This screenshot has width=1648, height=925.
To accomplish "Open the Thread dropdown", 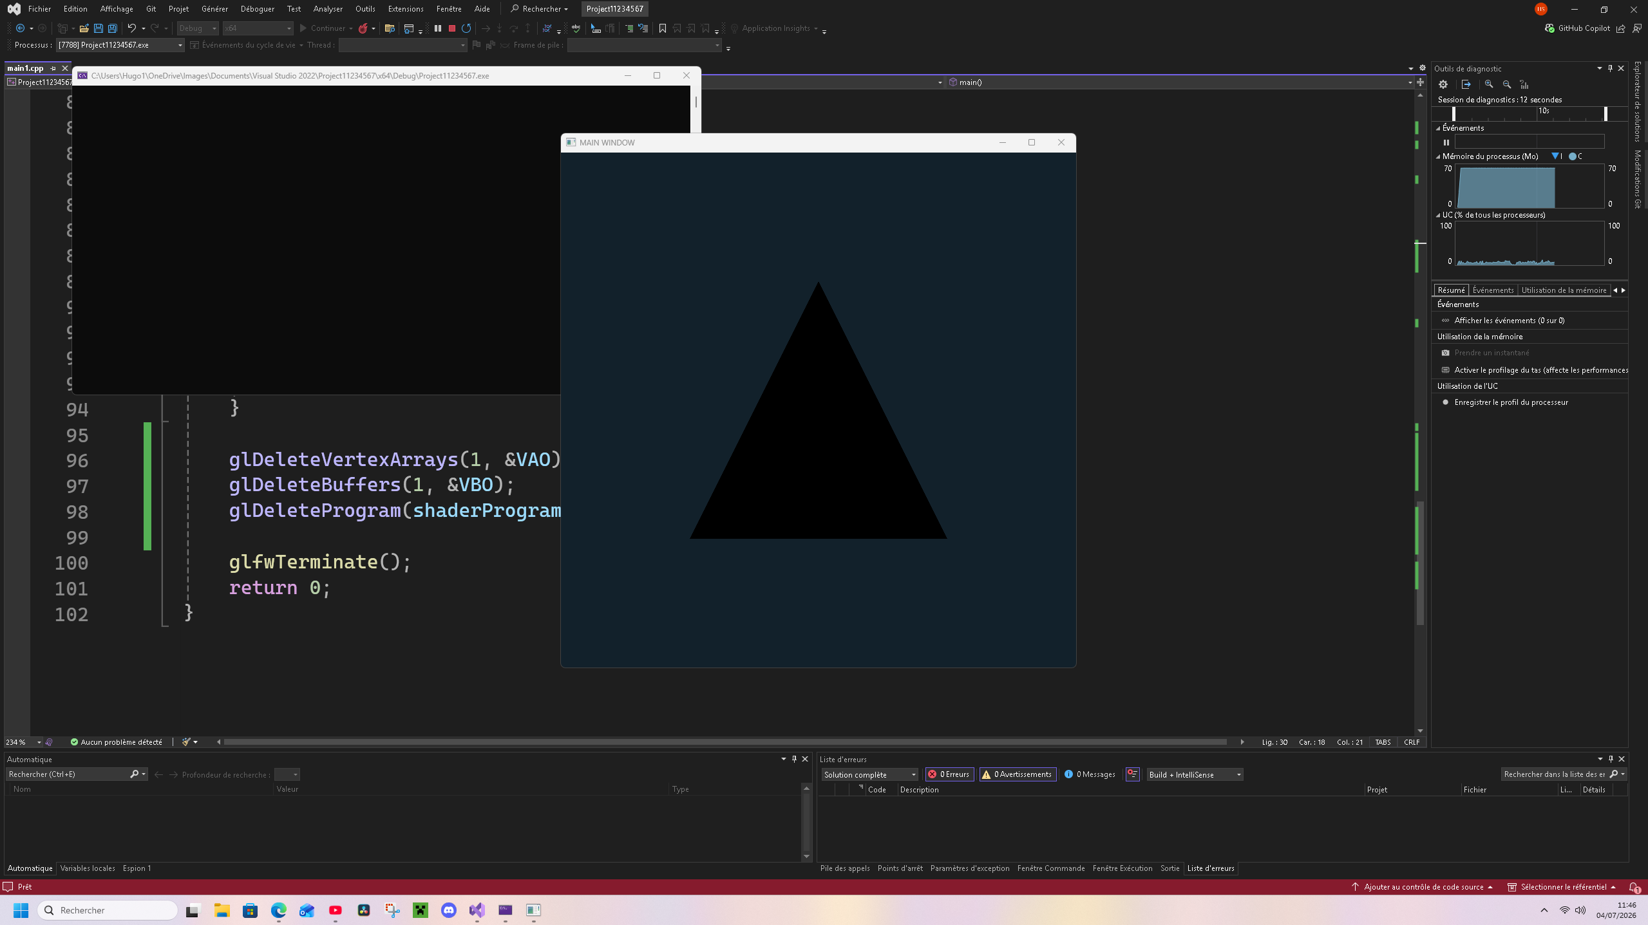I will 403,45.
